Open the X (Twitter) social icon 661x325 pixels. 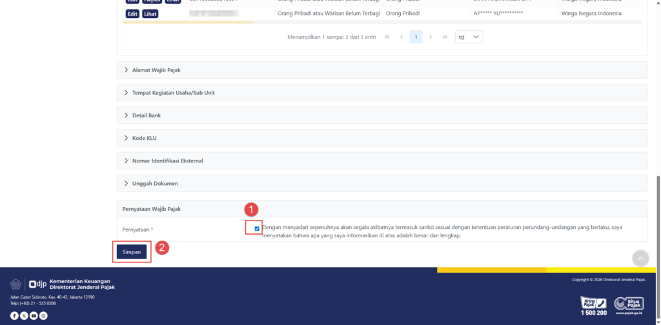24,315
